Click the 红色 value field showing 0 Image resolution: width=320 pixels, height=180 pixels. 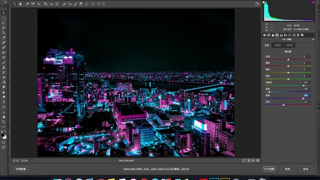click(307, 56)
